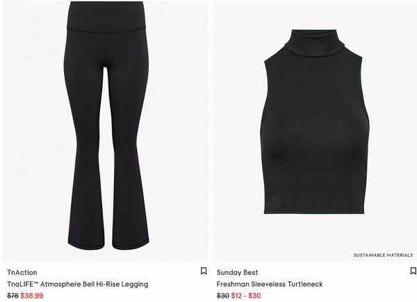This screenshot has width=417, height=302.
Task: Open the Freshman Sleeveless Turtleneck title link
Action: [x=270, y=284]
